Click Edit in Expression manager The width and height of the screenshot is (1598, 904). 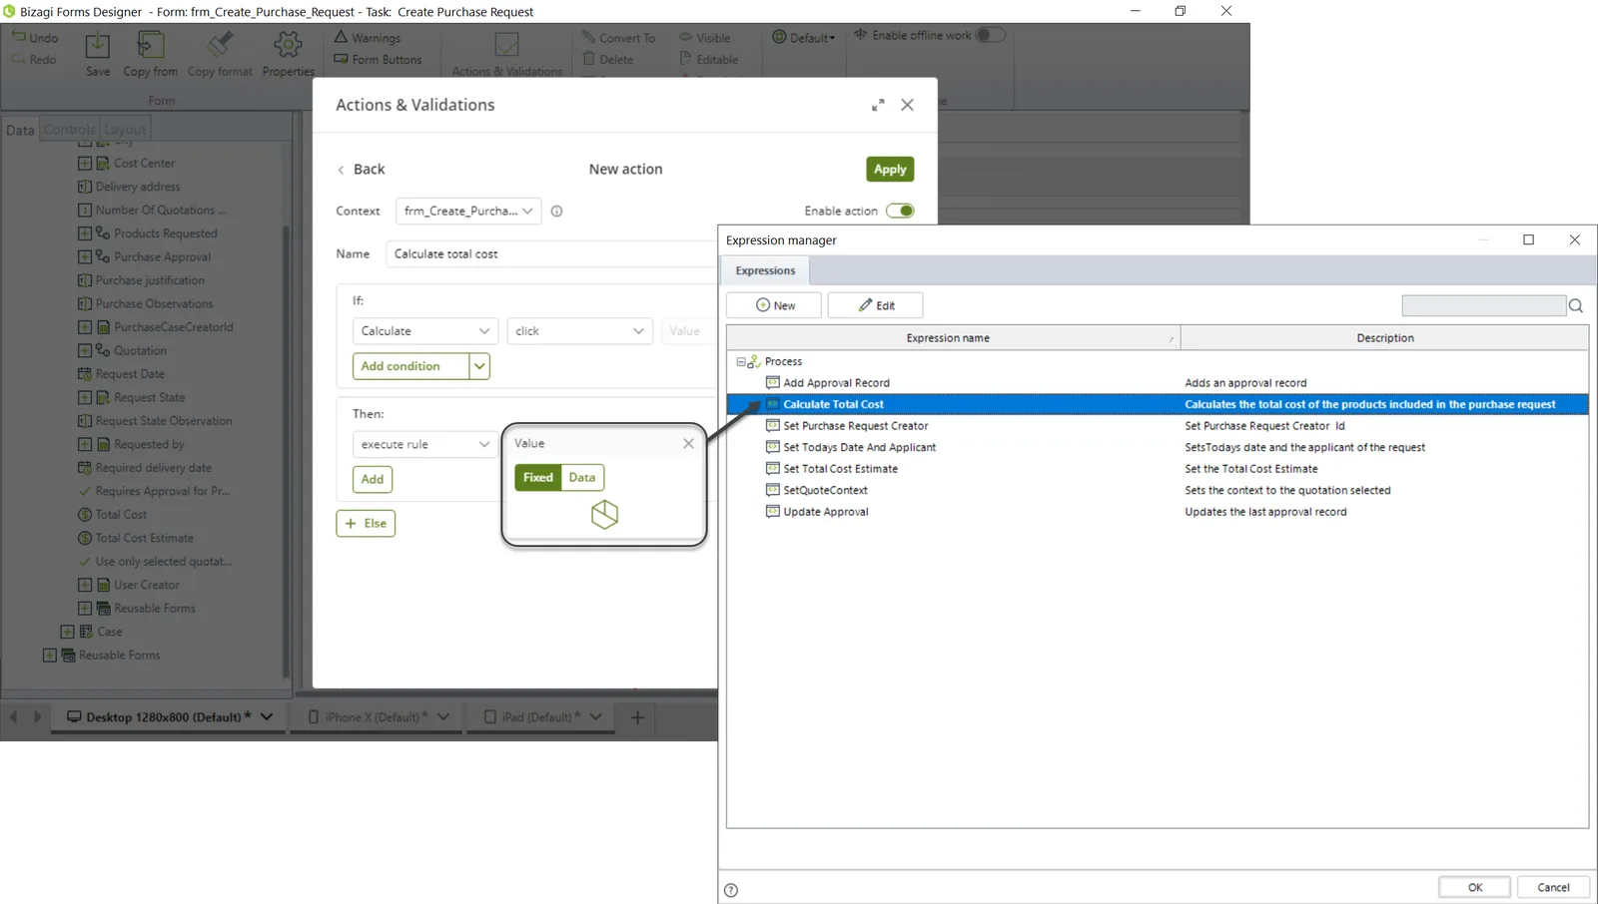pos(876,305)
